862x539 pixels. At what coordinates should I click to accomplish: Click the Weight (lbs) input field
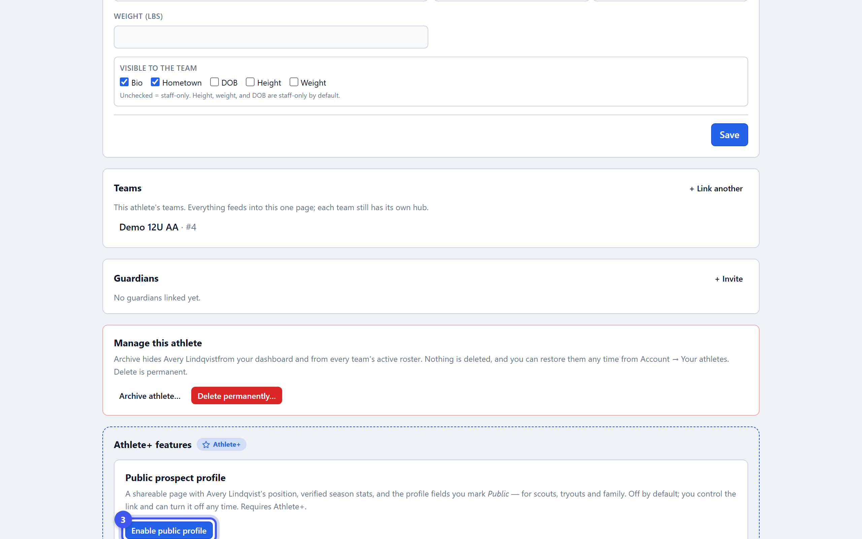(x=271, y=37)
